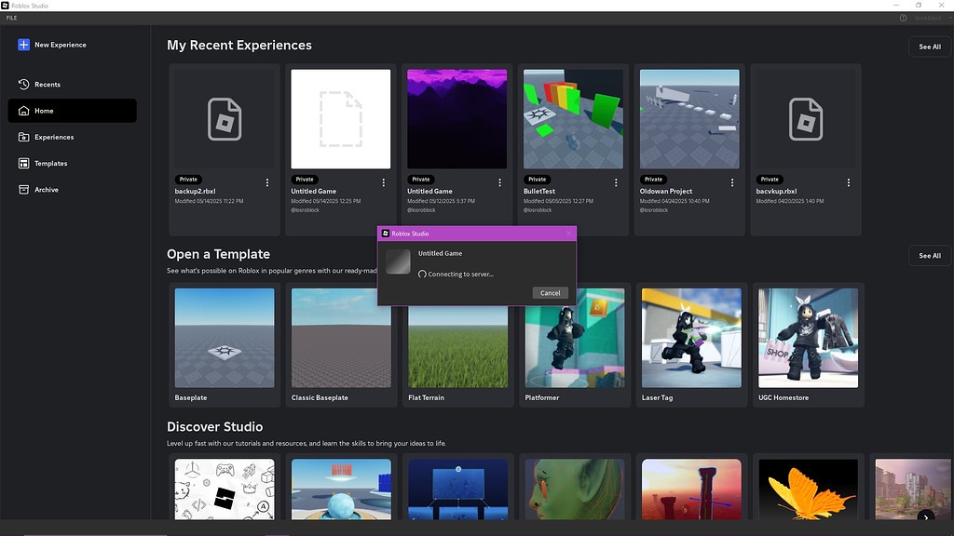Click See All for Recent Experiences
This screenshot has height=536, width=954.
[930, 47]
